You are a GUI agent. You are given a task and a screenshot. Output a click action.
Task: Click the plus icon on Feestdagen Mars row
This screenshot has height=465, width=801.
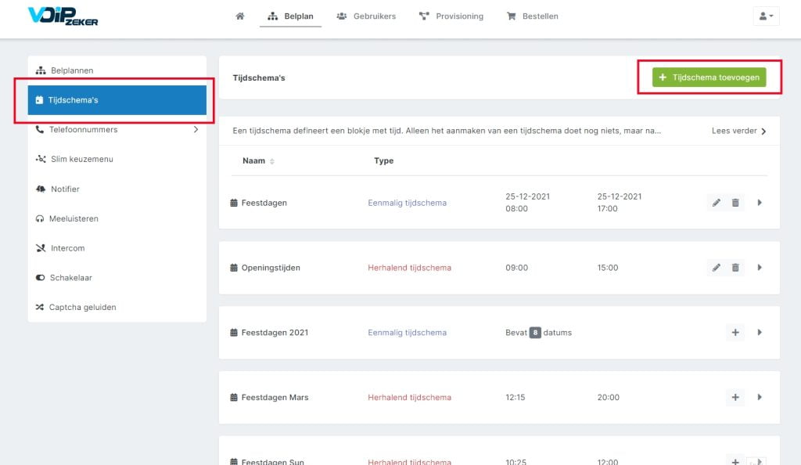tap(735, 397)
